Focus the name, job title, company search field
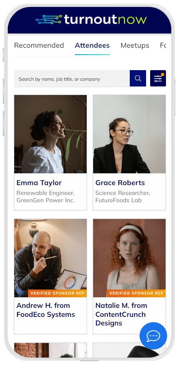 point(72,78)
